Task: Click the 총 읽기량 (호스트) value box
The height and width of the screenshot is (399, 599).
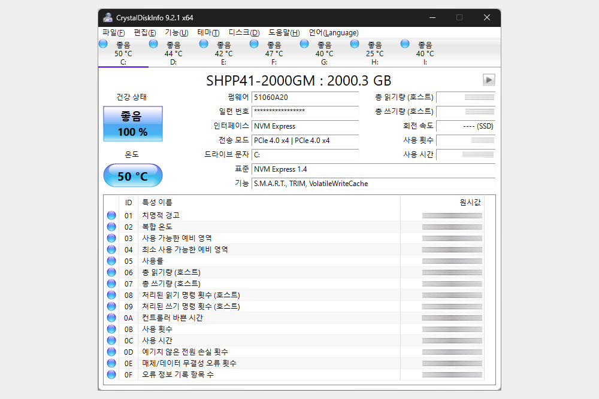Action: [x=465, y=98]
